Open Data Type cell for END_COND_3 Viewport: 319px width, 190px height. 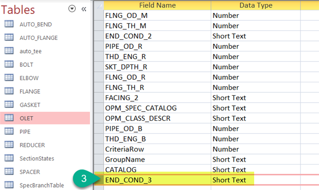pos(256,180)
